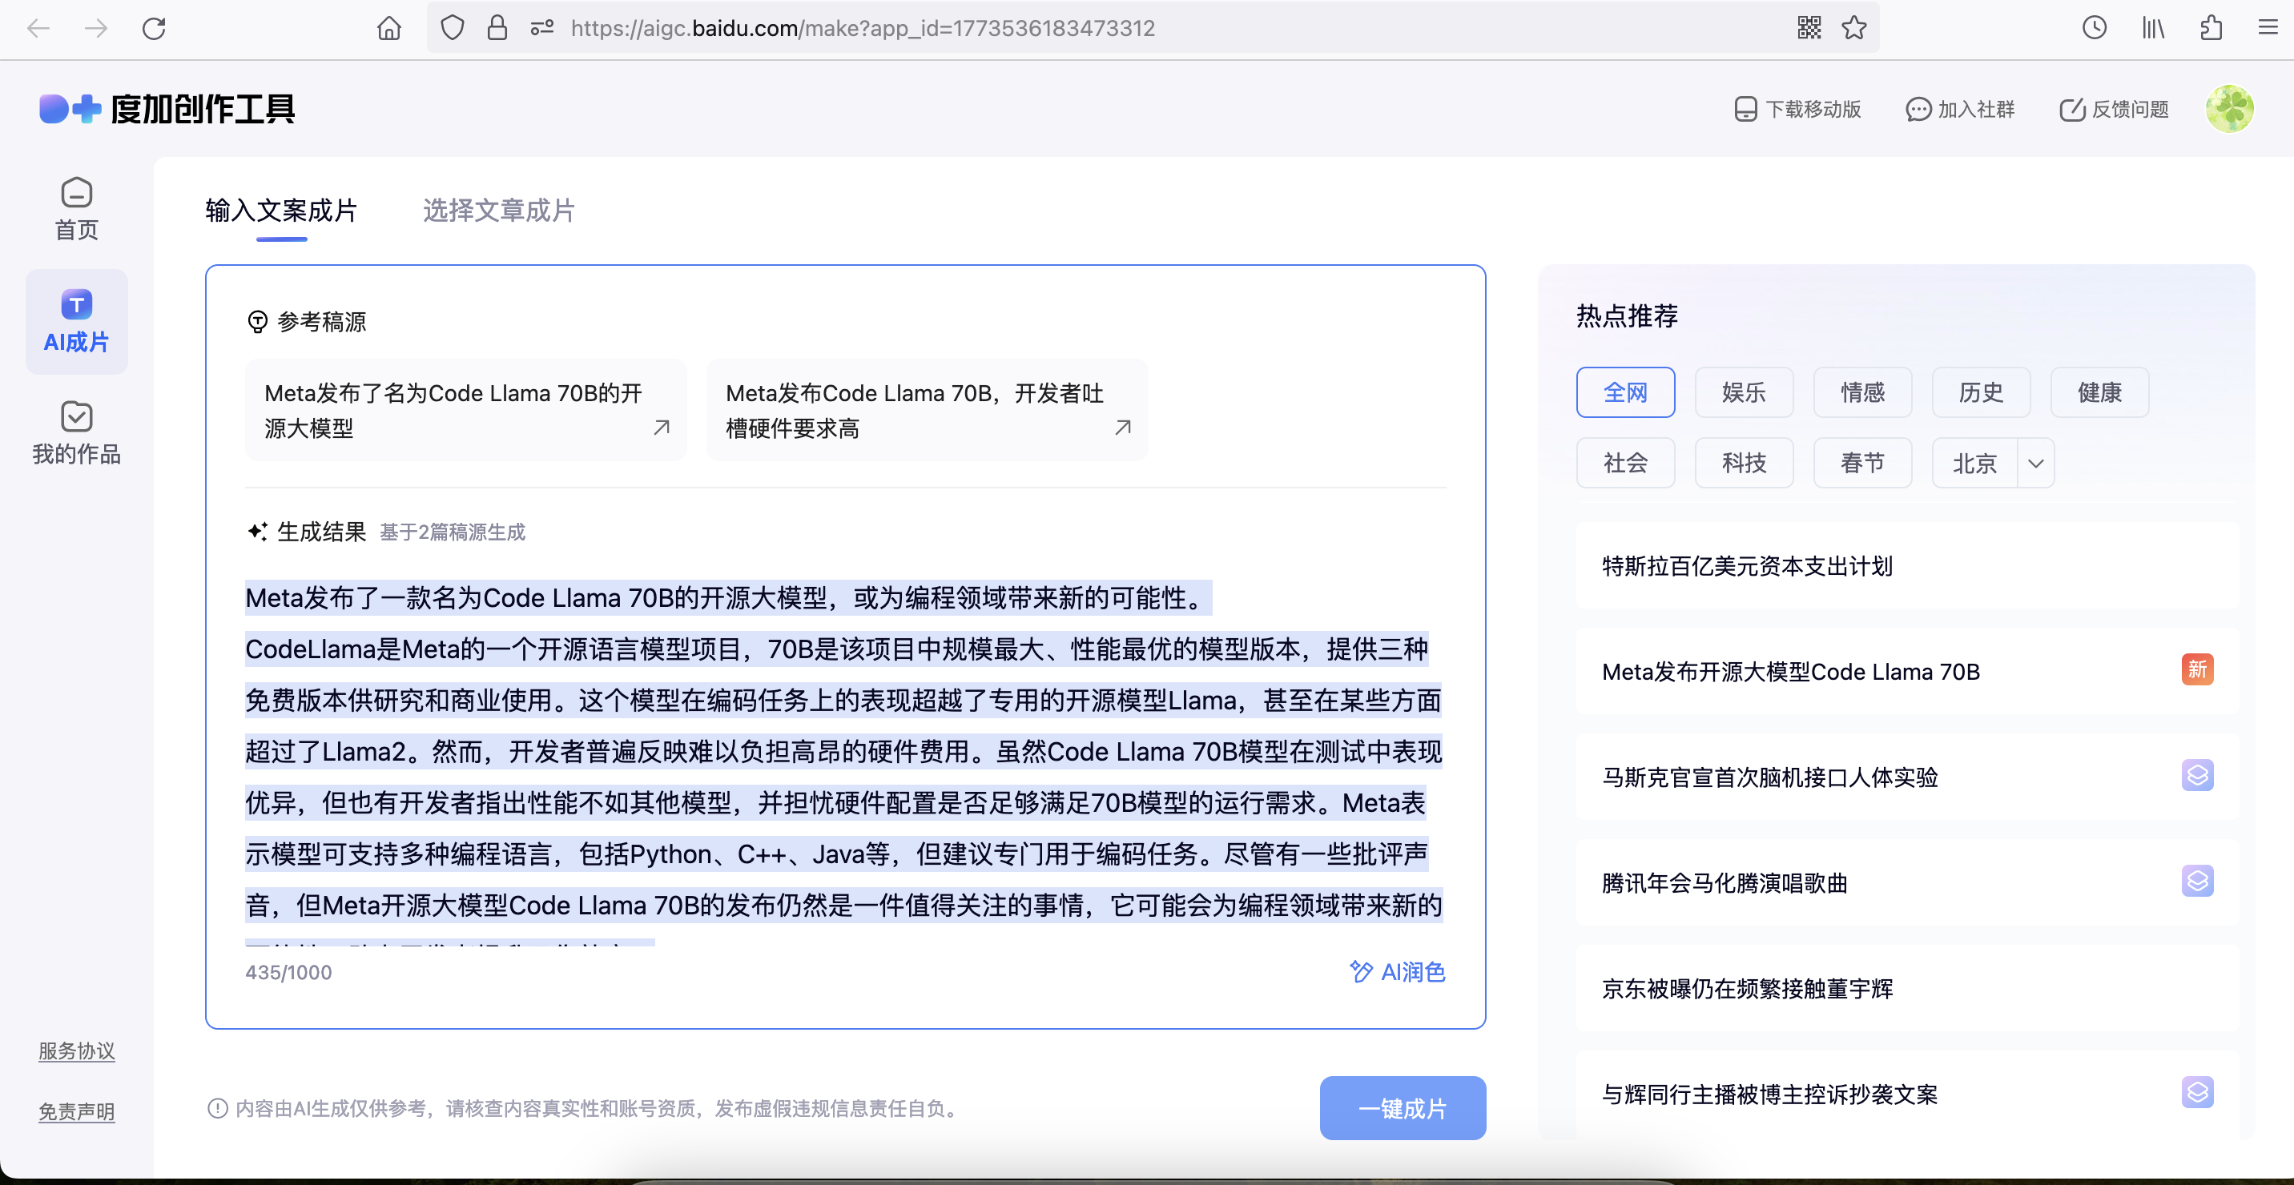Reload the current browser page
The height and width of the screenshot is (1185, 2294).
point(154,29)
